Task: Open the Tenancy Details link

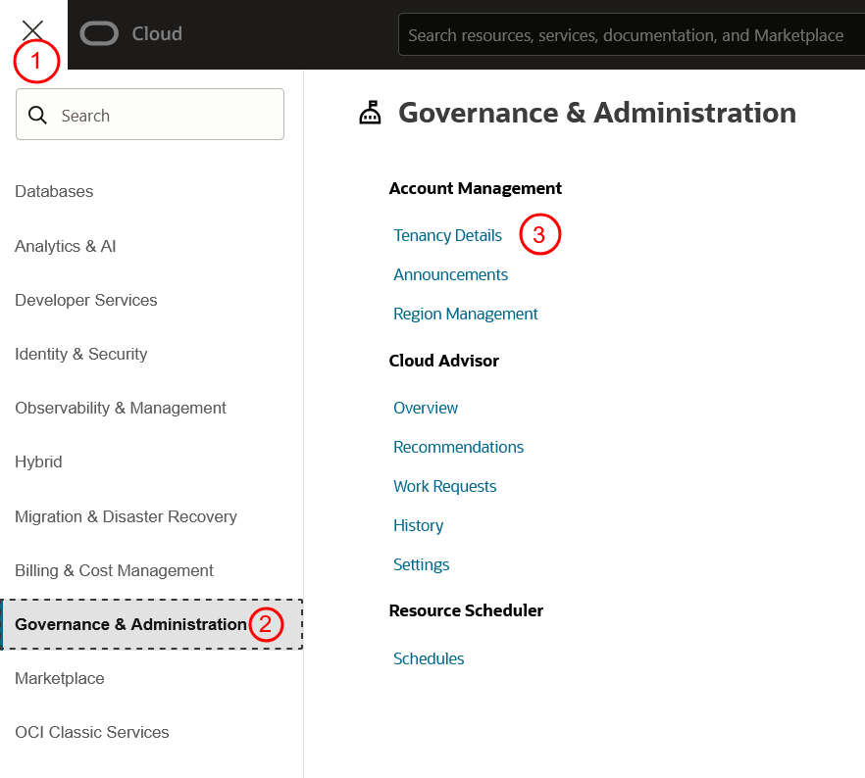Action: click(447, 236)
